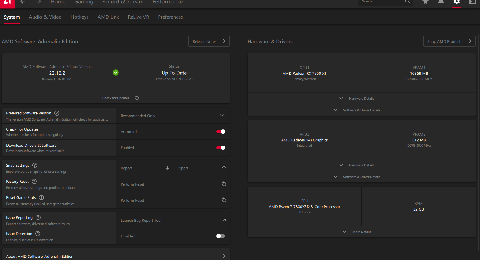Open help icon for Reset Game Stats
Image resolution: width=480 pixels, height=260 pixels.
tap(41, 197)
